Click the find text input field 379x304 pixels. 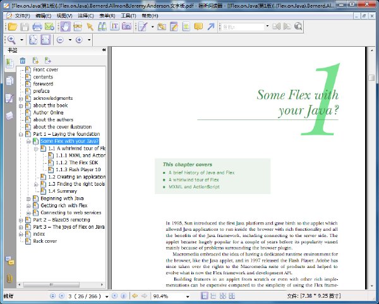coord(243,27)
